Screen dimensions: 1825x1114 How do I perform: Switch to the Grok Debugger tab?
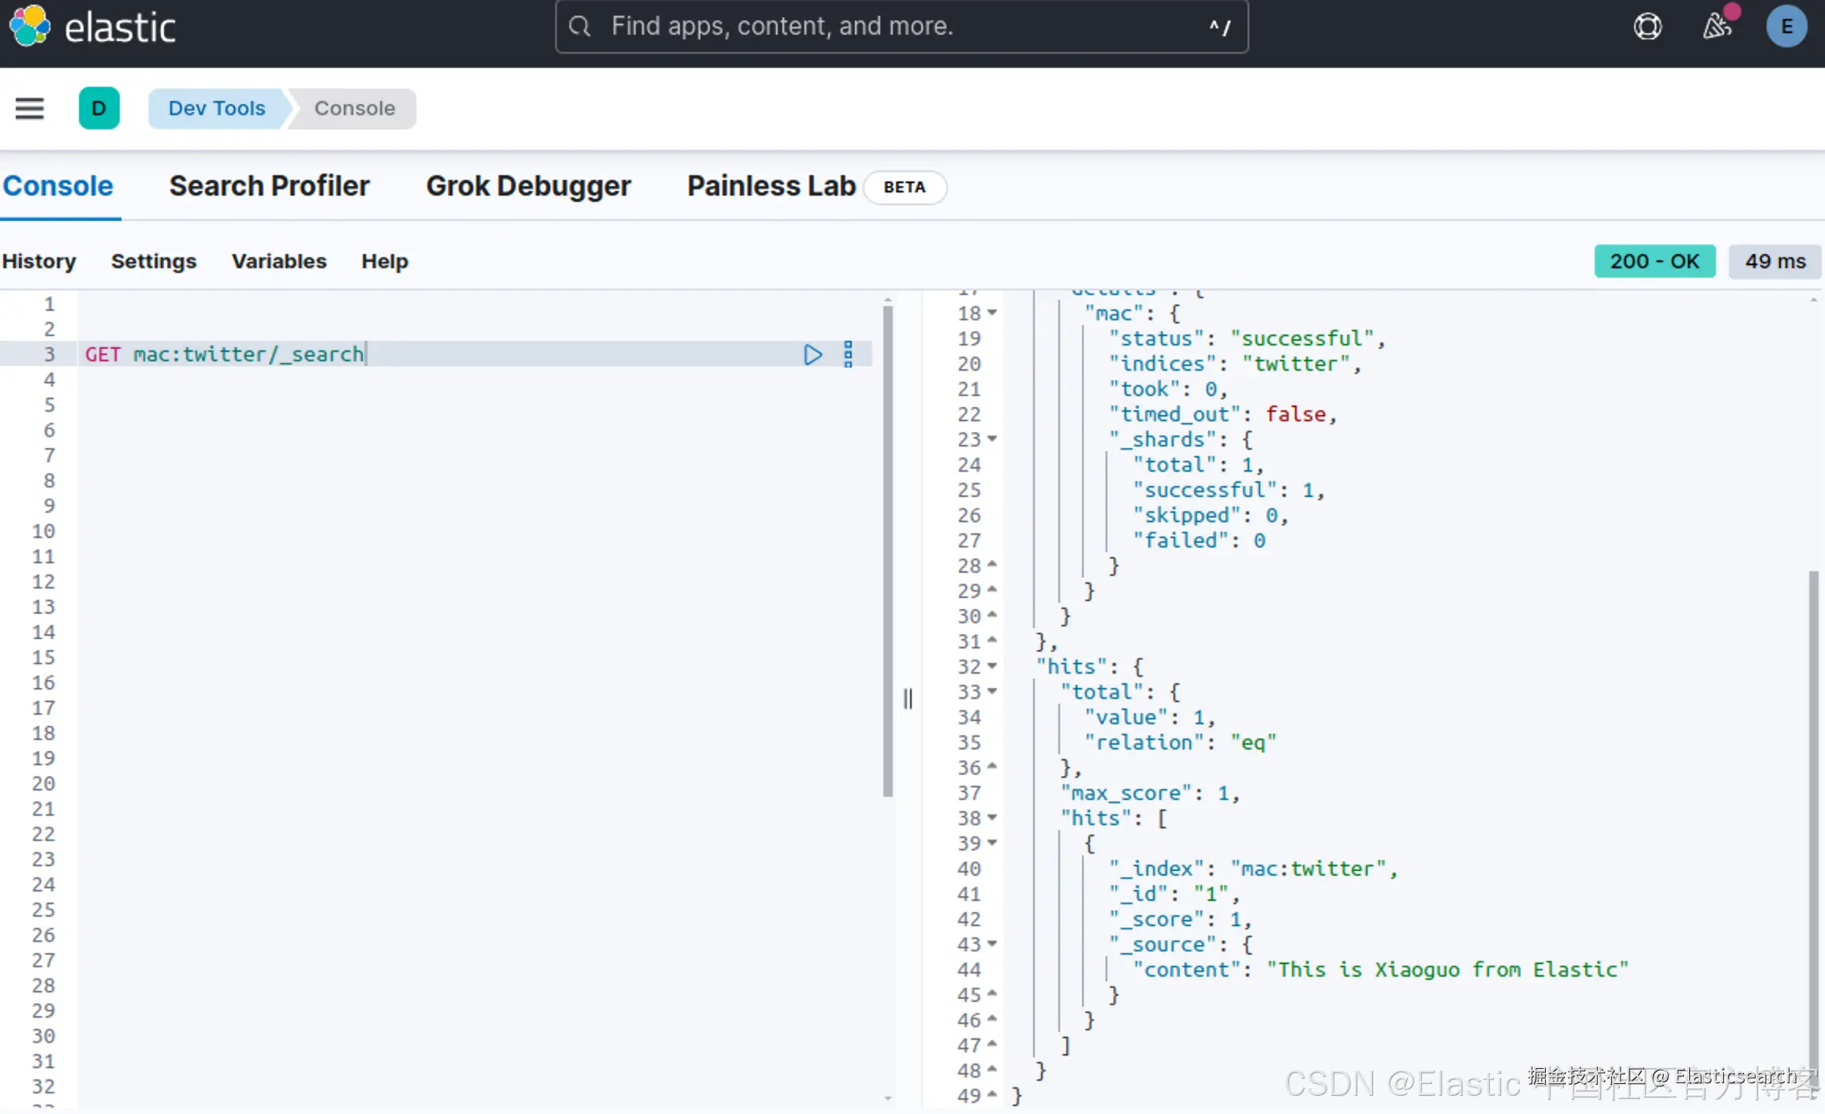point(528,186)
